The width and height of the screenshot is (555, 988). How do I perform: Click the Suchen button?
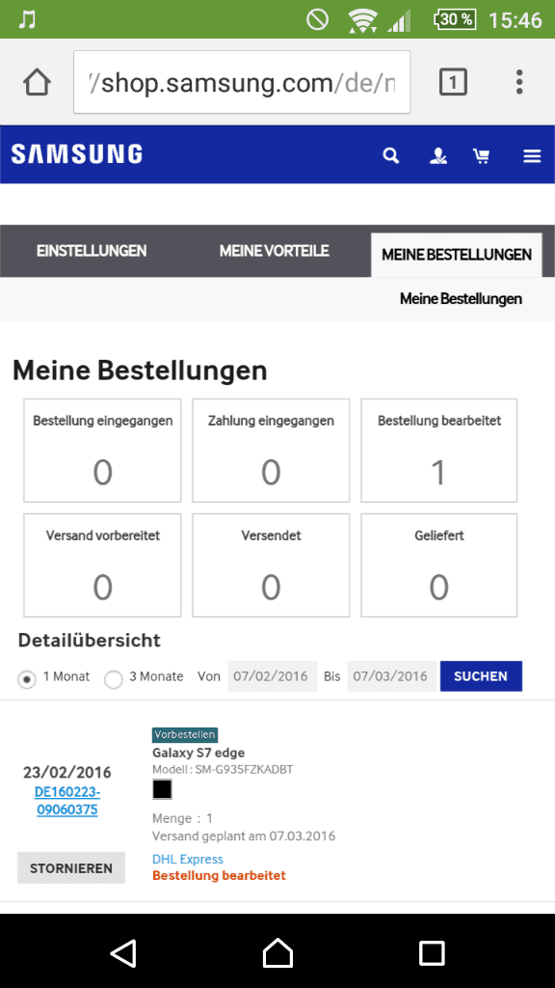(x=481, y=676)
